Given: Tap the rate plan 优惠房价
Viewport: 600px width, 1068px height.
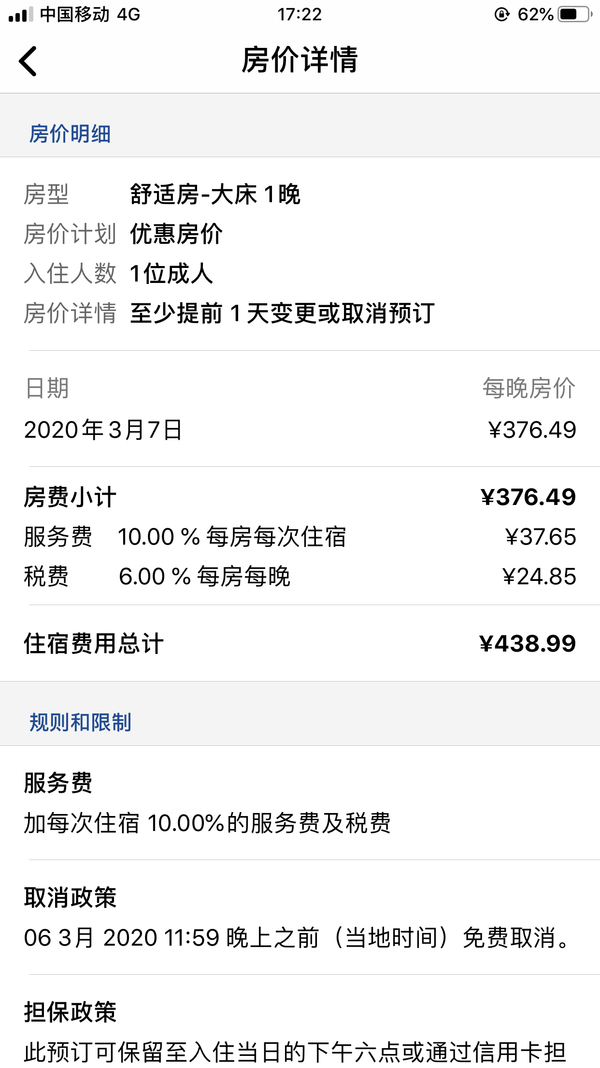Looking at the screenshot, I should (176, 234).
